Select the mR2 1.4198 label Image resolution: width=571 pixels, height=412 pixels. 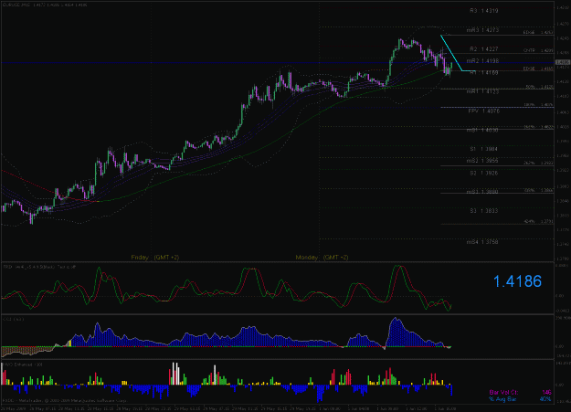(482, 61)
